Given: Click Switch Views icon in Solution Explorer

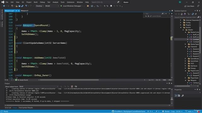Looking at the screenshot, I should (x=185, y=14).
